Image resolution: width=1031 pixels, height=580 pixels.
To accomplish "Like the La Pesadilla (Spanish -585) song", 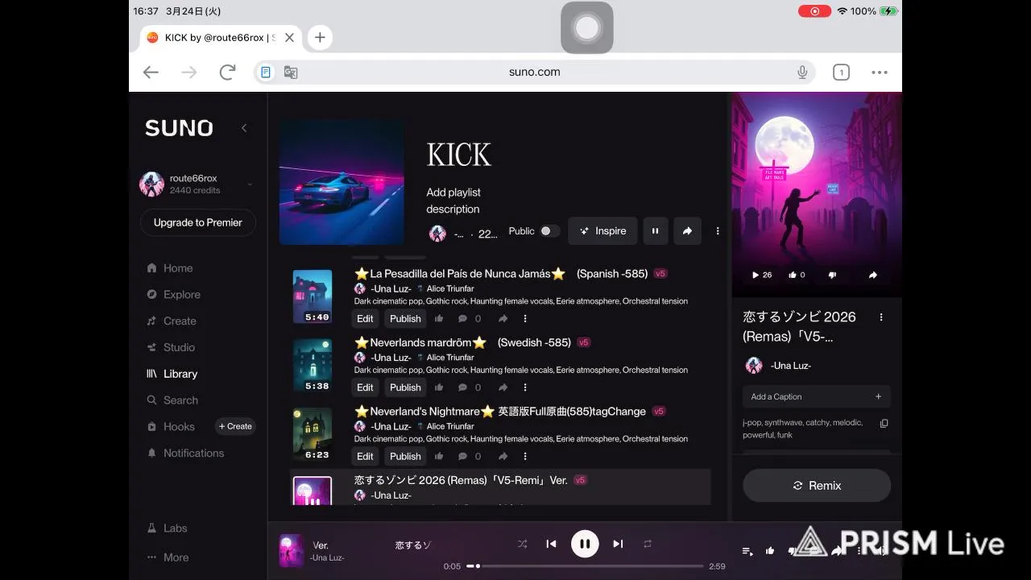I will coord(439,319).
